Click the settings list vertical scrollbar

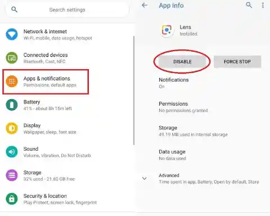click(134, 91)
